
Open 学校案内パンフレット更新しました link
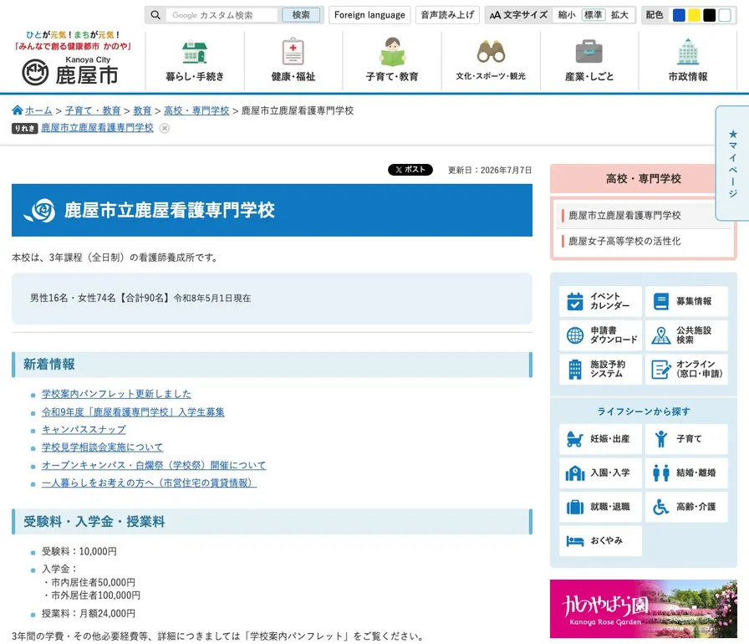tap(116, 394)
